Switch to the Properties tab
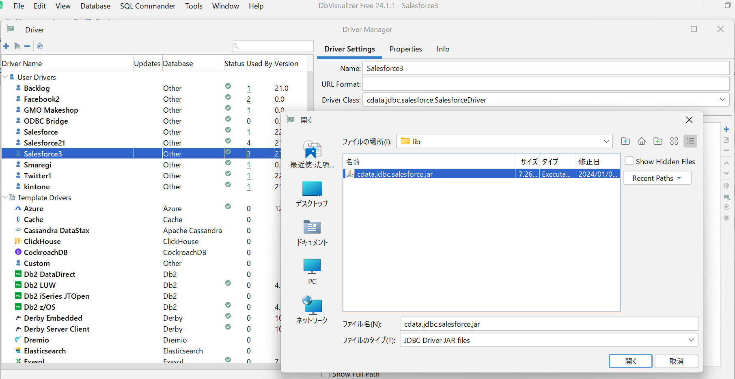 pos(405,49)
